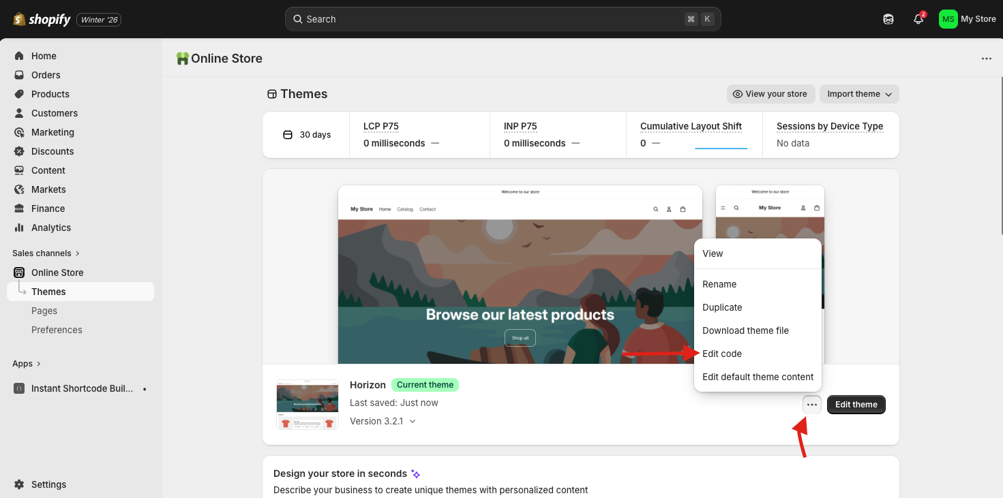The width and height of the screenshot is (1003, 498).
Task: Open the Import theme dropdown
Action: [x=858, y=94]
